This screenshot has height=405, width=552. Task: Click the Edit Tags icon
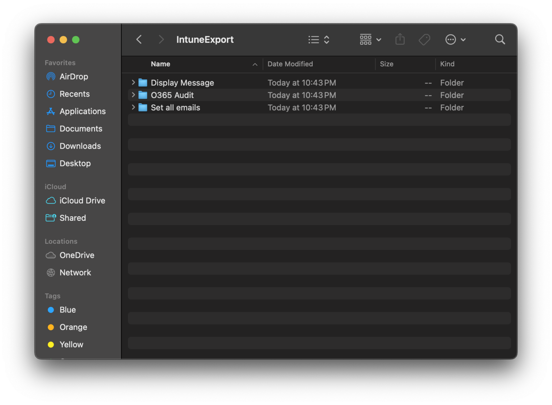click(x=424, y=39)
